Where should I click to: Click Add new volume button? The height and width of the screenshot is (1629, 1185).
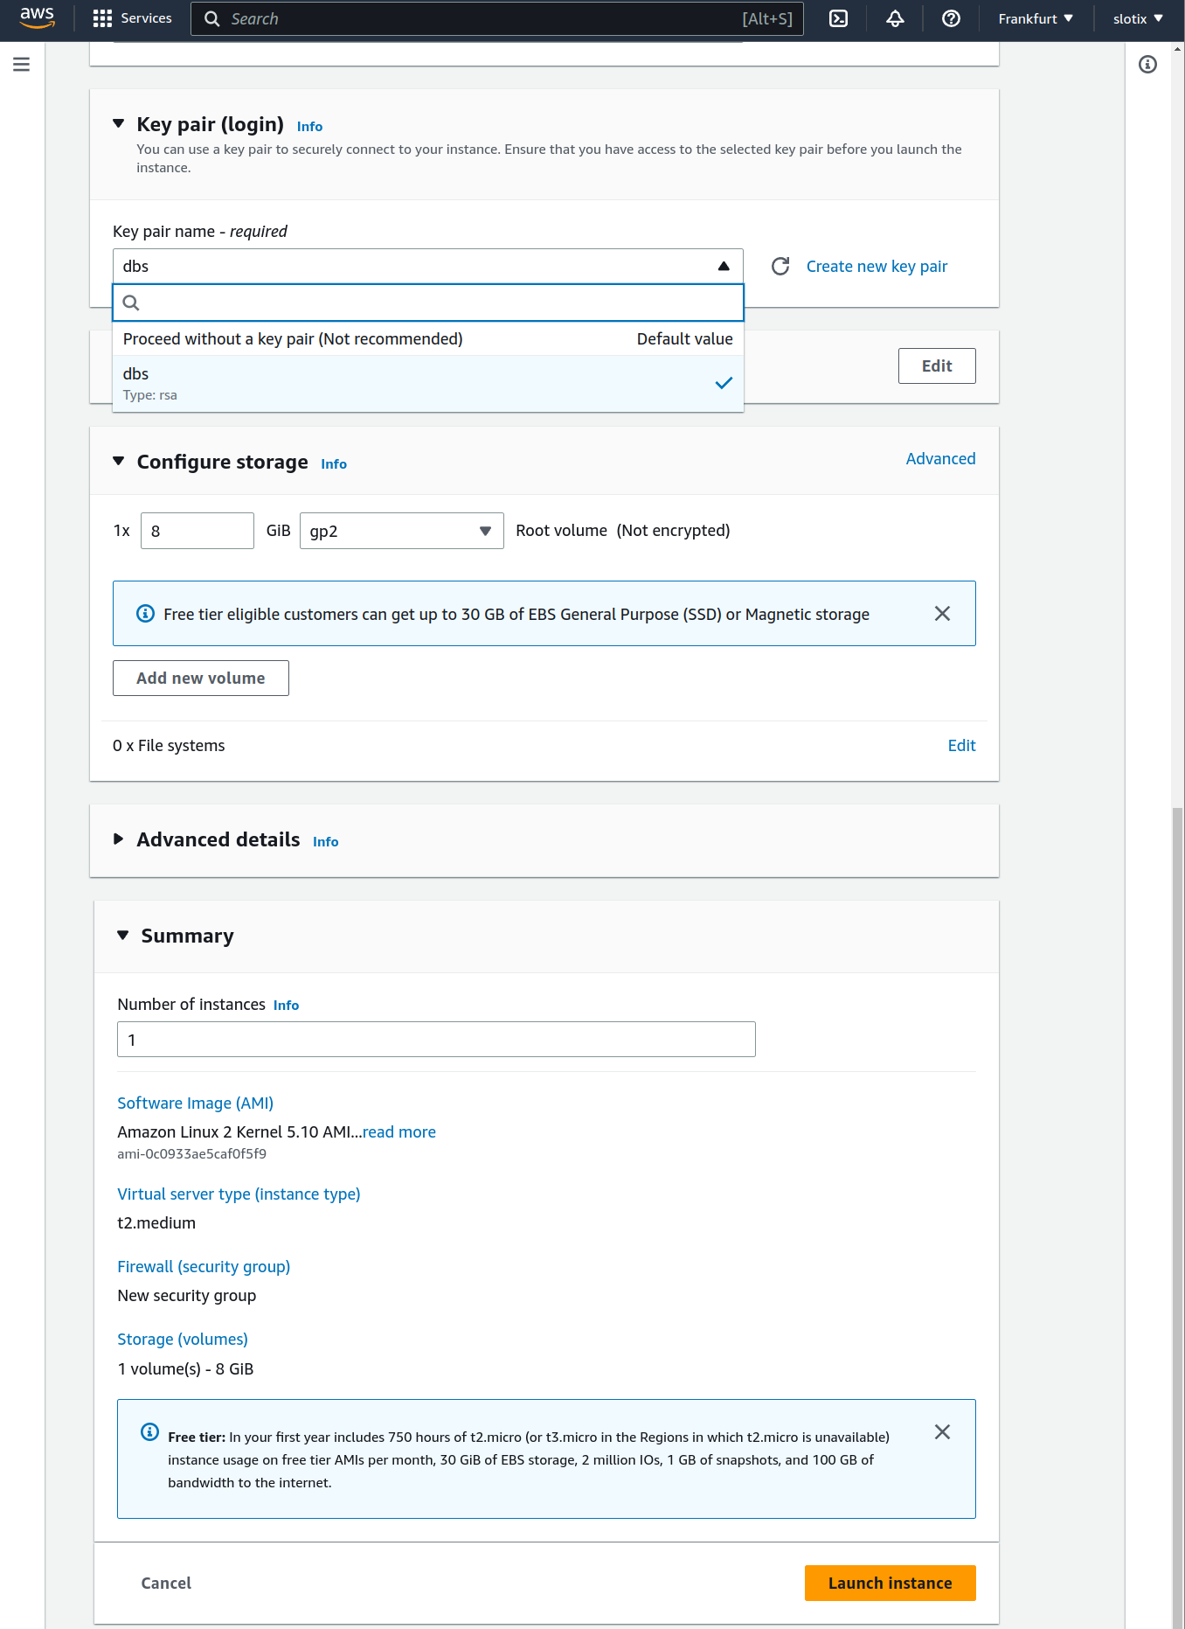coord(201,678)
